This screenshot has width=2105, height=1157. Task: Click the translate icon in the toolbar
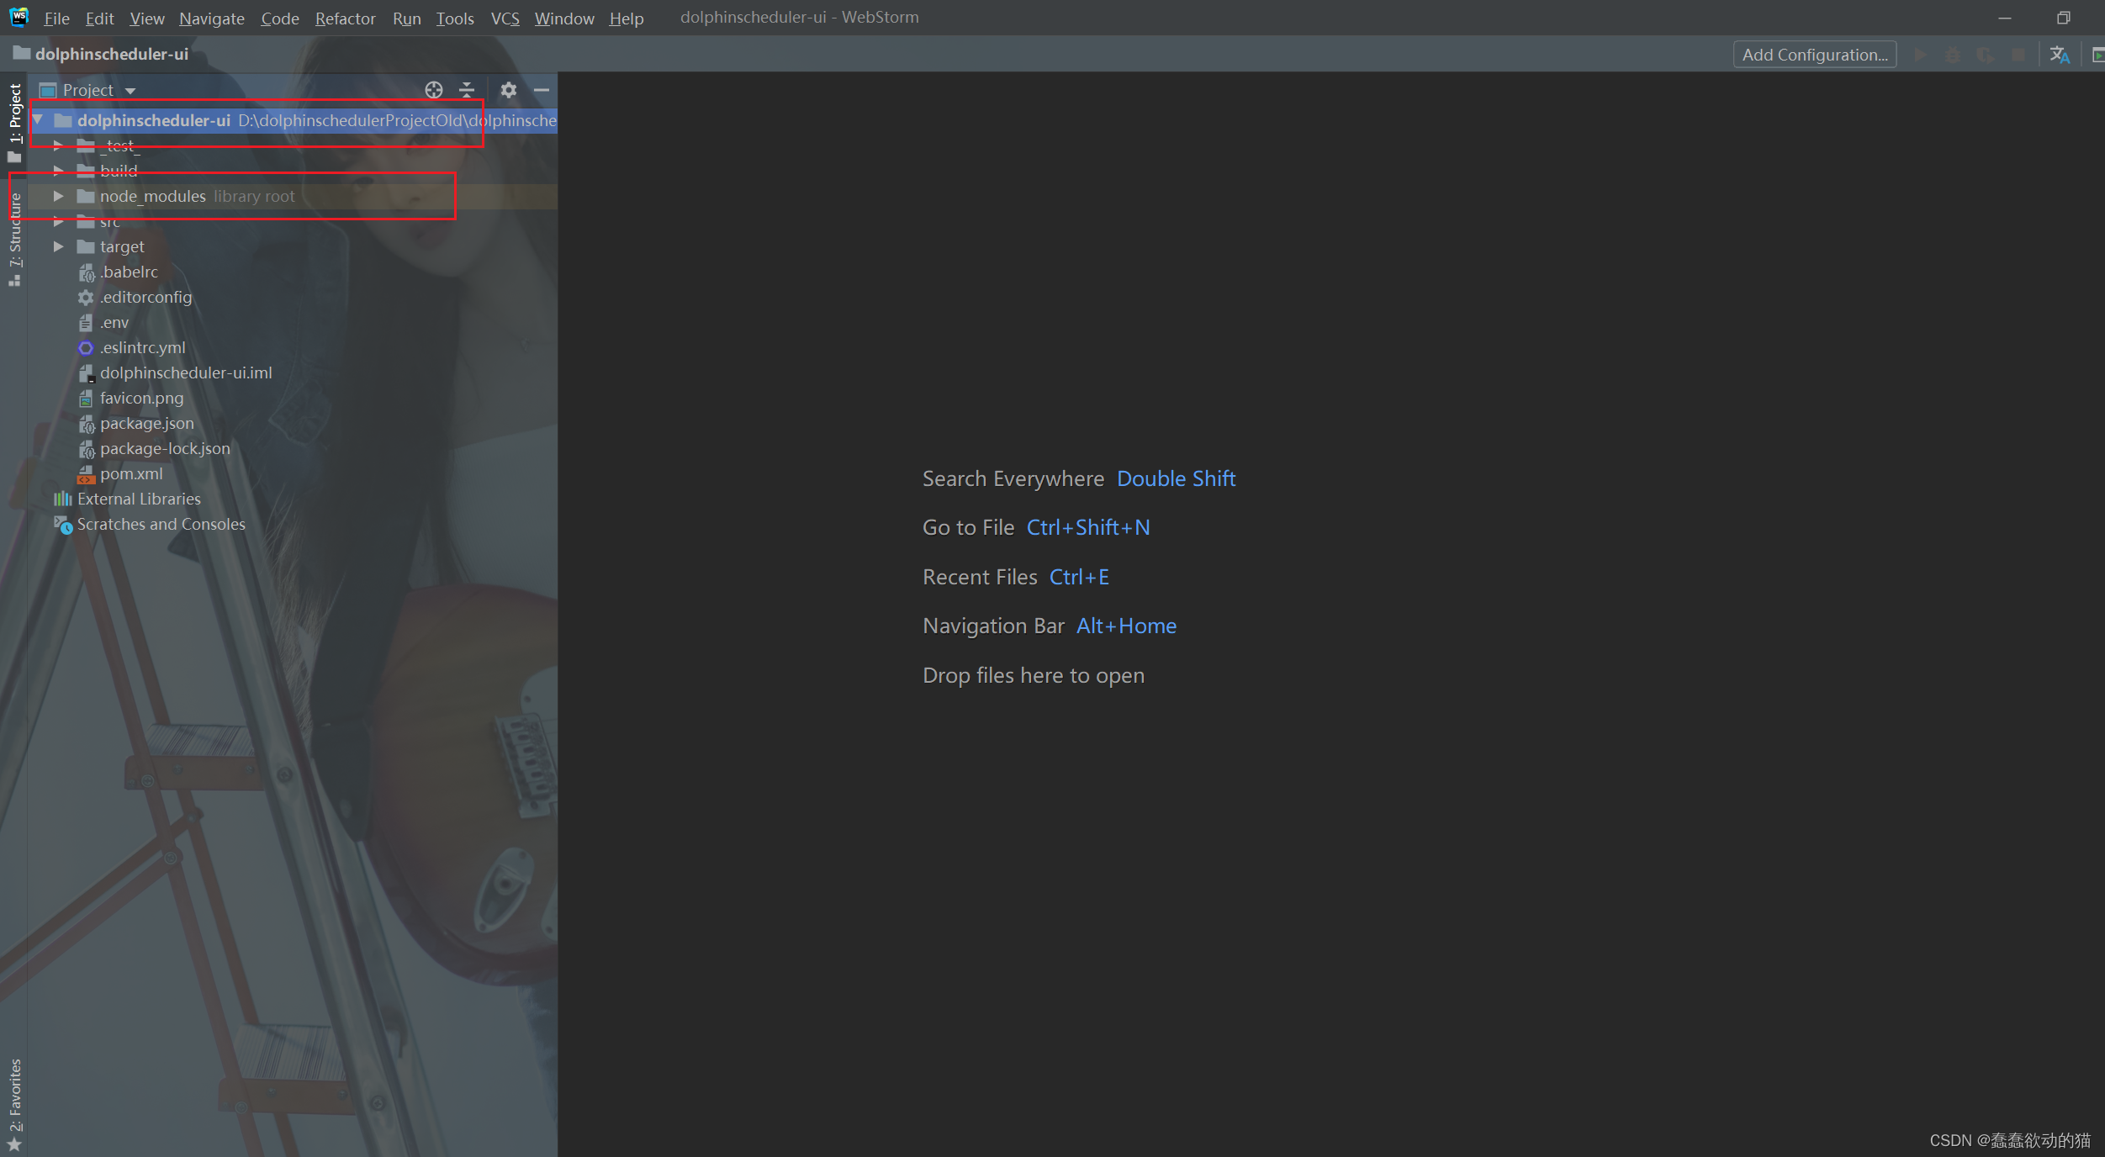point(2059,55)
